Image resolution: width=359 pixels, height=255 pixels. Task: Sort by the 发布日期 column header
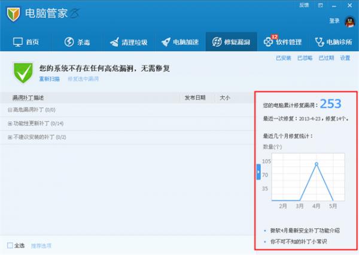[194, 97]
